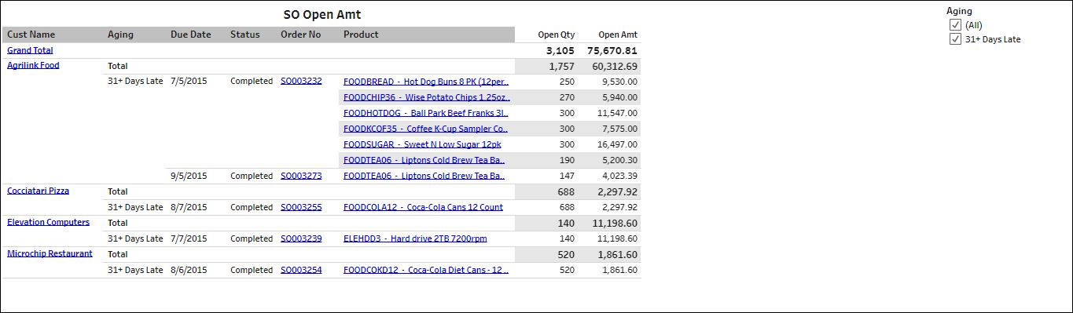Open the Cocciatari Pizza customer link
Image resolution: width=1073 pixels, height=313 pixels.
pos(38,191)
